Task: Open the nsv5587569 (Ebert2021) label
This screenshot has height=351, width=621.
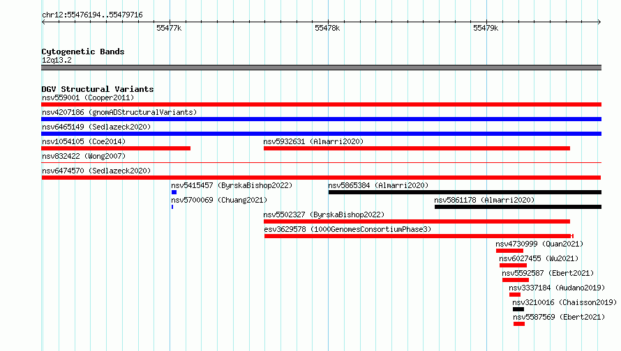Action: tap(559, 317)
